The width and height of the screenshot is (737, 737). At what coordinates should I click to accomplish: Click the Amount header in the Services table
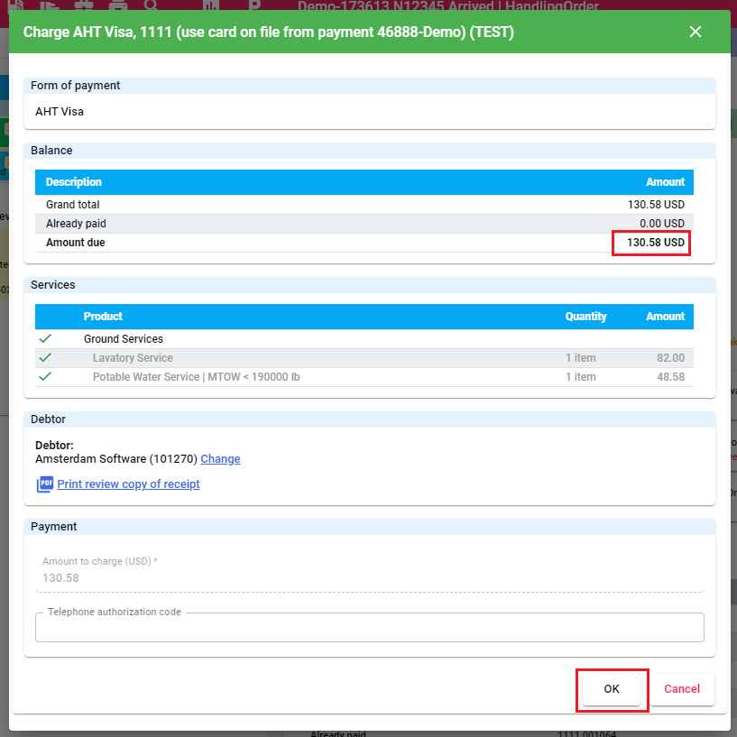[665, 317]
